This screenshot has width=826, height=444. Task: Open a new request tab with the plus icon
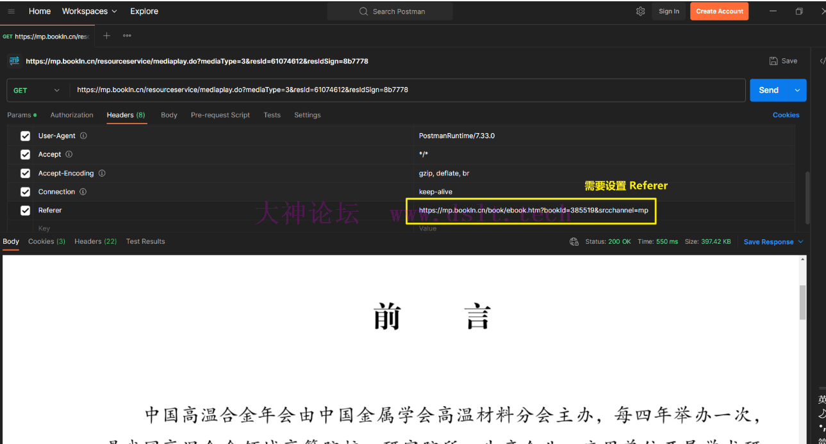coord(106,36)
